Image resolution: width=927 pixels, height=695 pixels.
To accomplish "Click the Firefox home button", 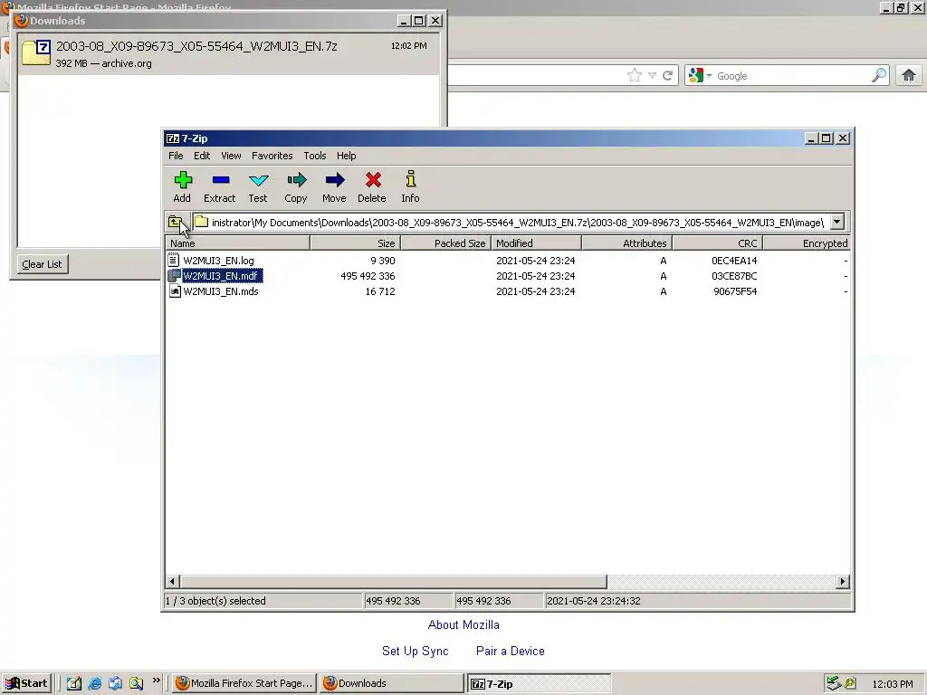I will [909, 75].
